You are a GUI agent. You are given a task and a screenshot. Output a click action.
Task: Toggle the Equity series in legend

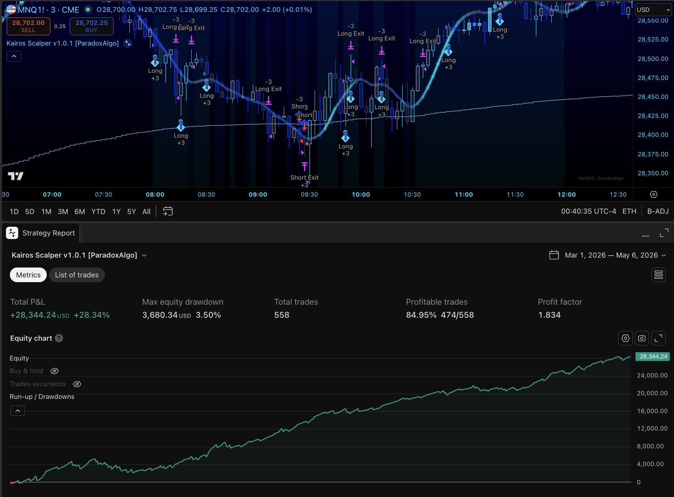coord(19,358)
